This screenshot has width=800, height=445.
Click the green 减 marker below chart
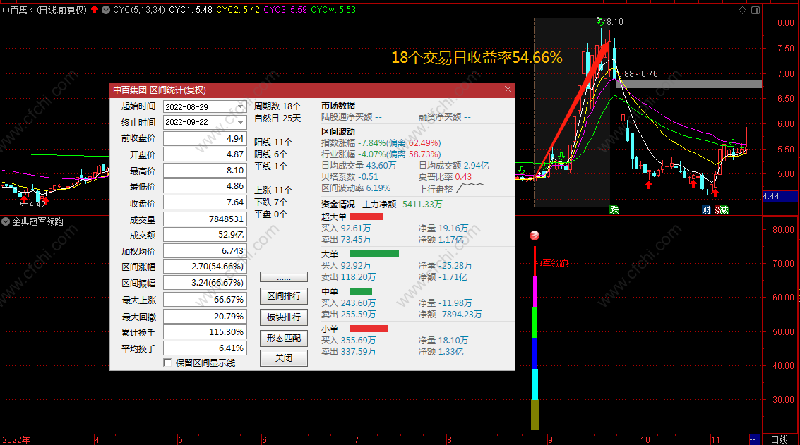click(x=724, y=210)
